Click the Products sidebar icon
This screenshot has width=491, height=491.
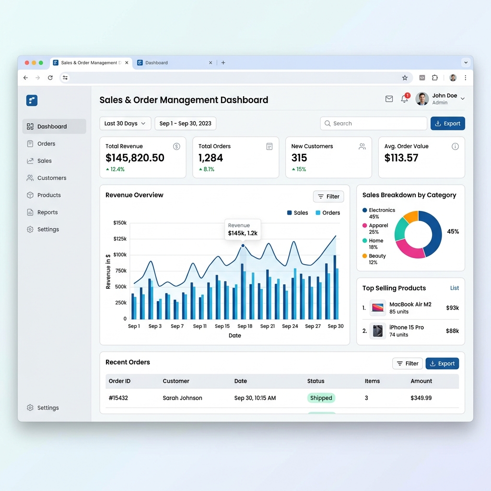[x=30, y=195]
